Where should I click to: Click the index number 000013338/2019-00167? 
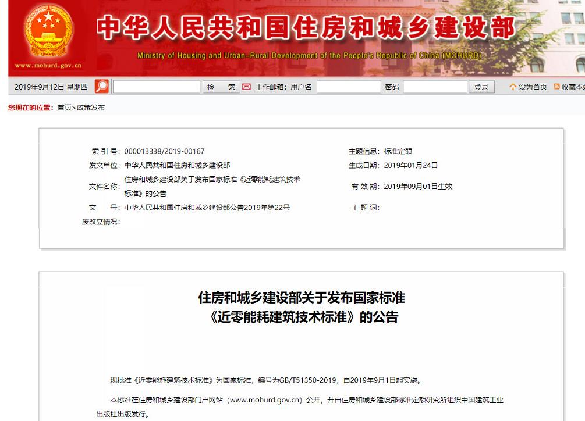tap(164, 151)
